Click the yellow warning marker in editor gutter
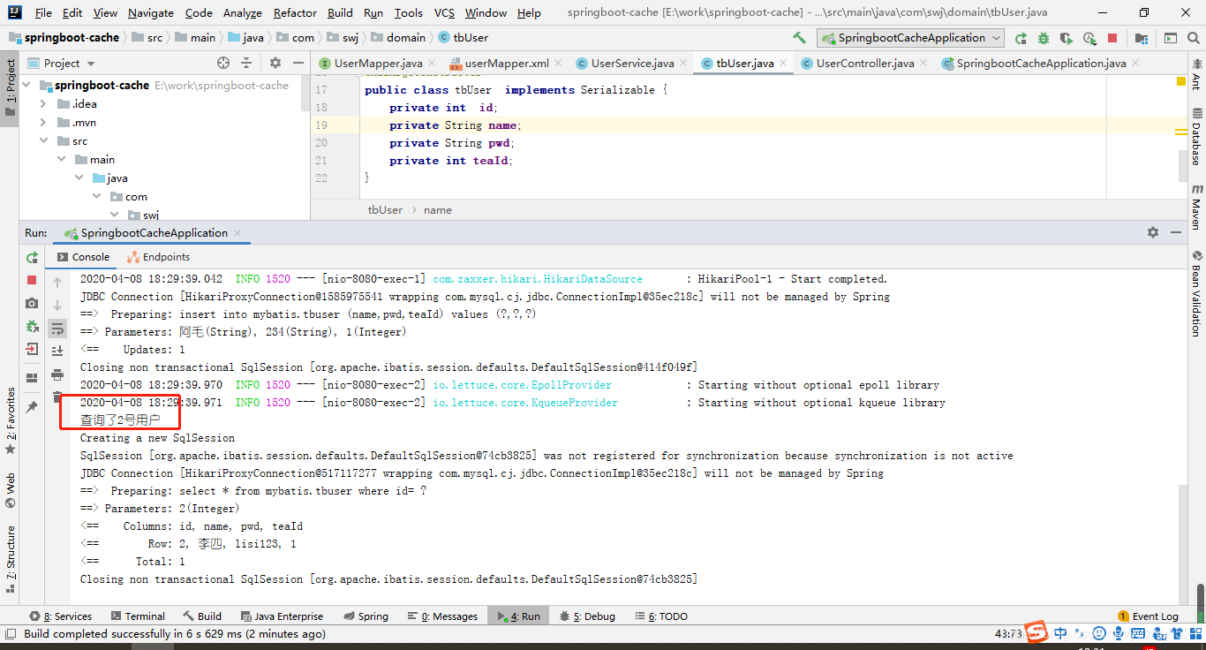 coord(1181,81)
